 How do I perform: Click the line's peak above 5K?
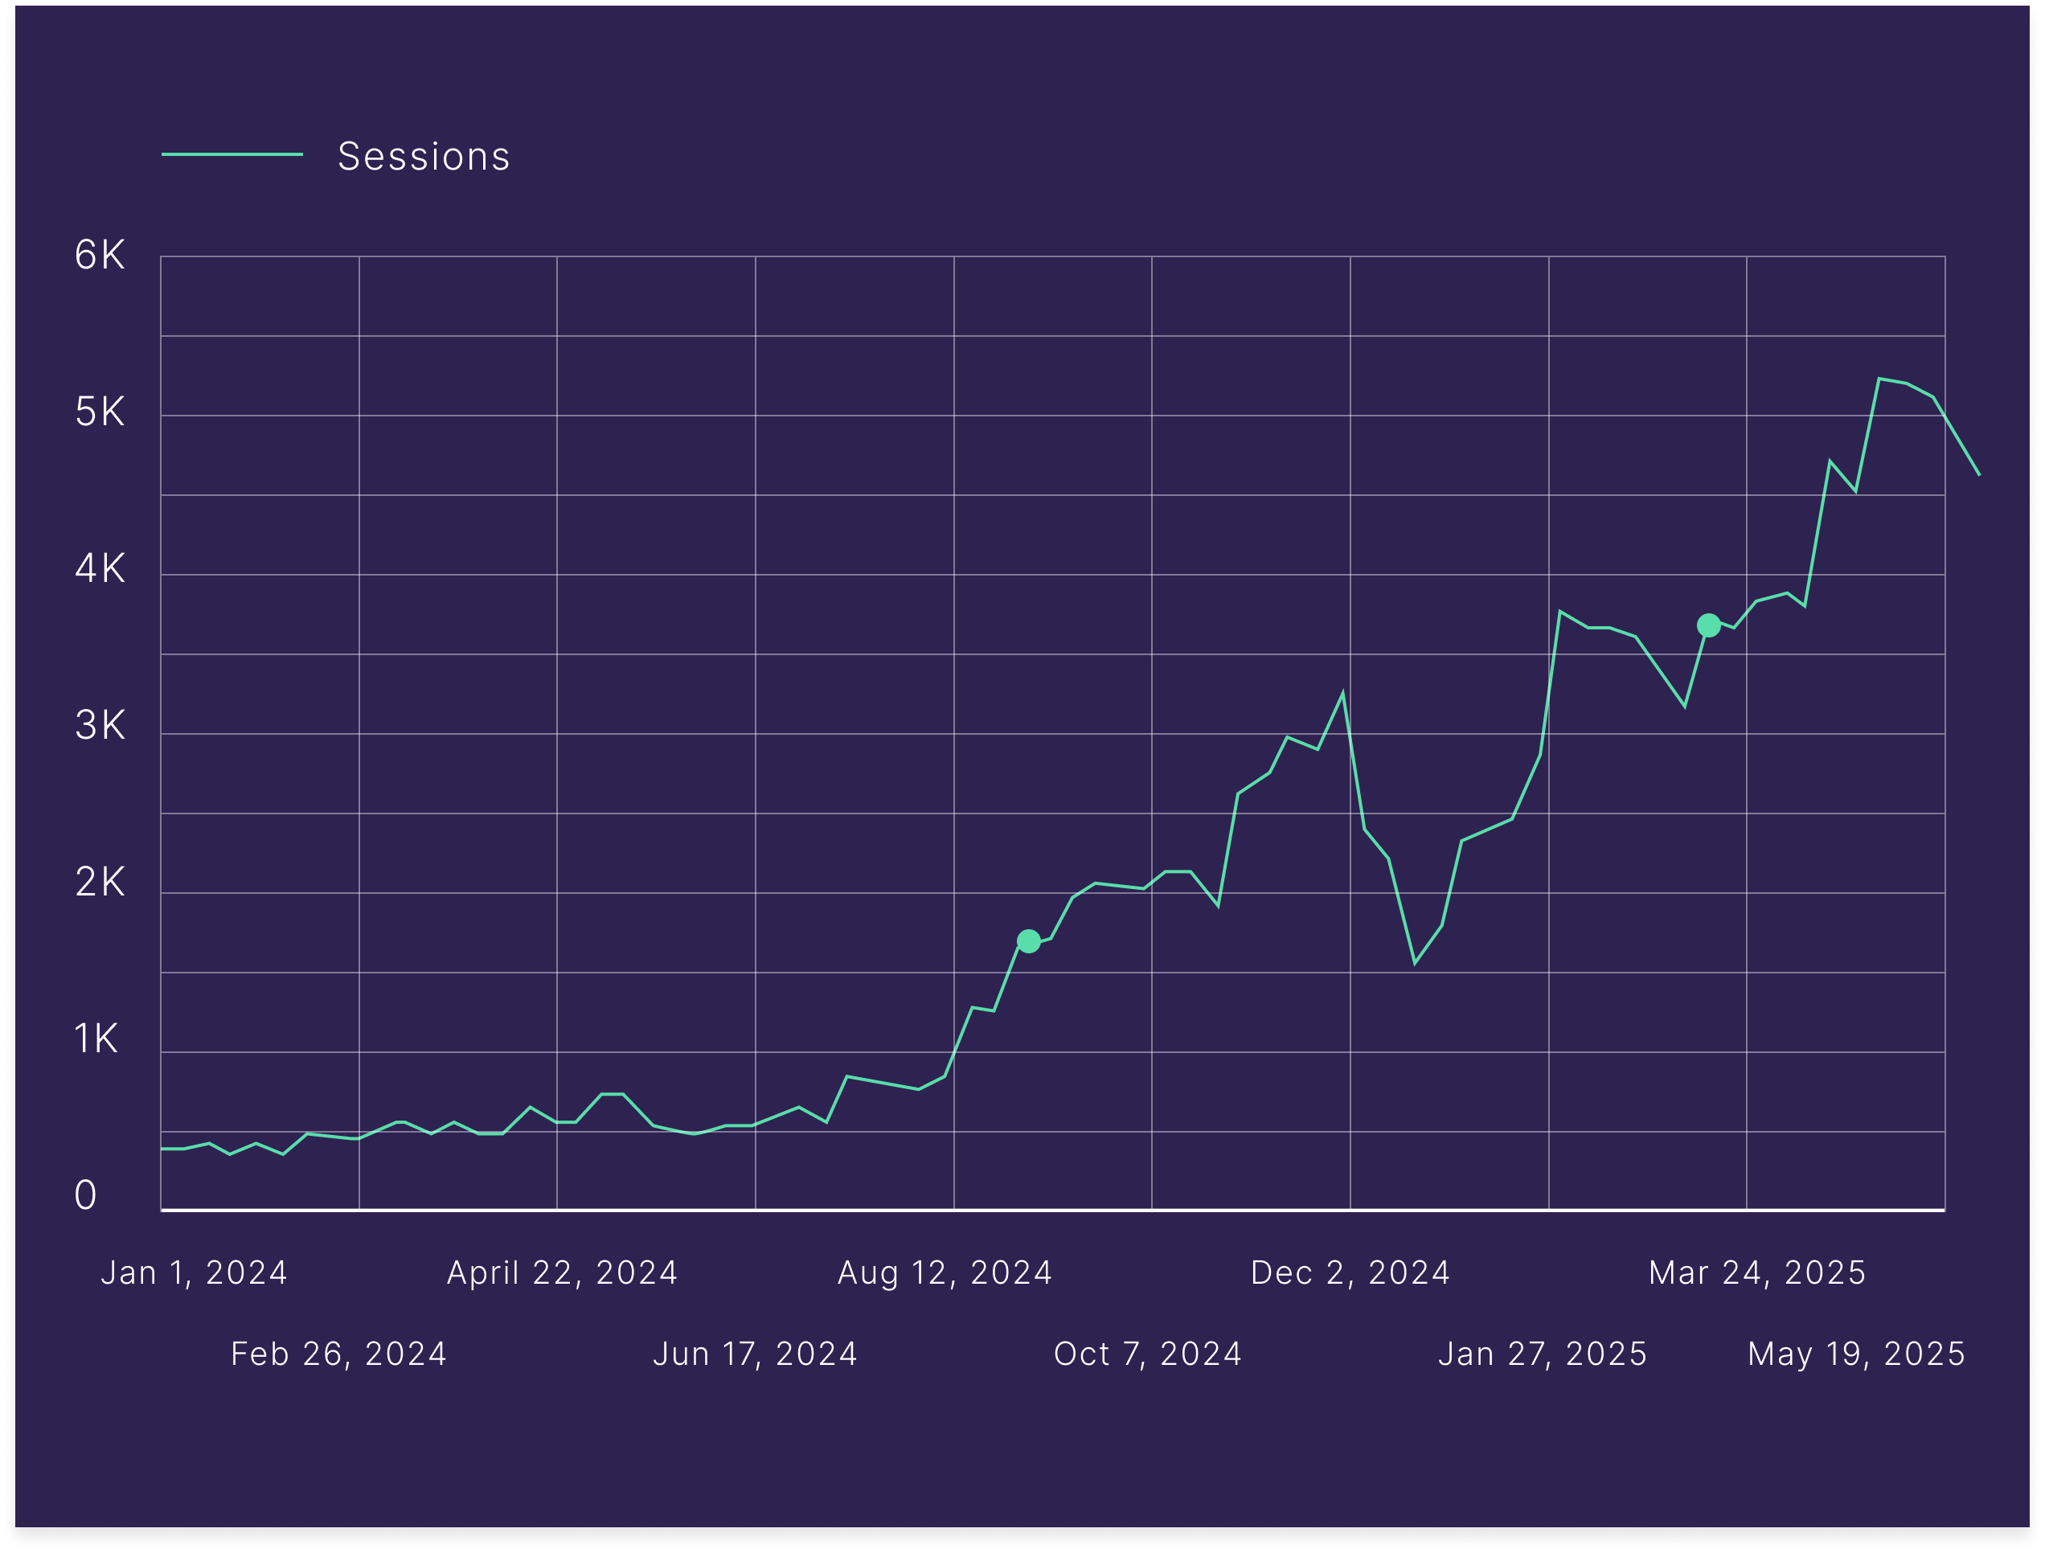(x=1879, y=379)
